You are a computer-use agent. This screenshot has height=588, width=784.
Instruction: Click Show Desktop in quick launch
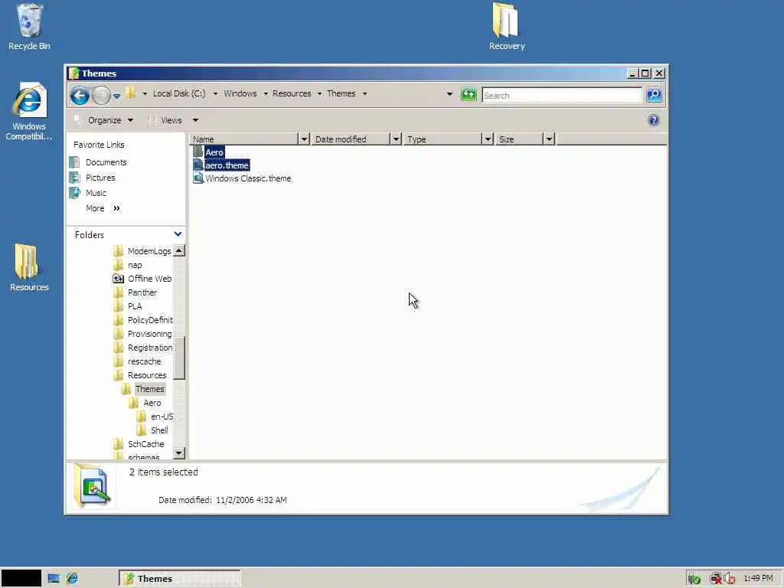(x=54, y=579)
